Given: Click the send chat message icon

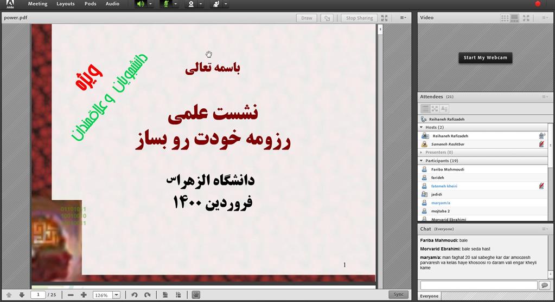Looking at the screenshot, I should 544,285.
